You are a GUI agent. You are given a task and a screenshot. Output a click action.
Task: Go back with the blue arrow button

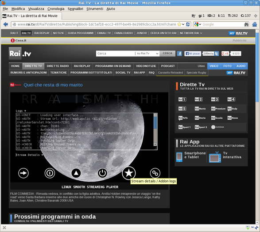[x=6, y=24]
